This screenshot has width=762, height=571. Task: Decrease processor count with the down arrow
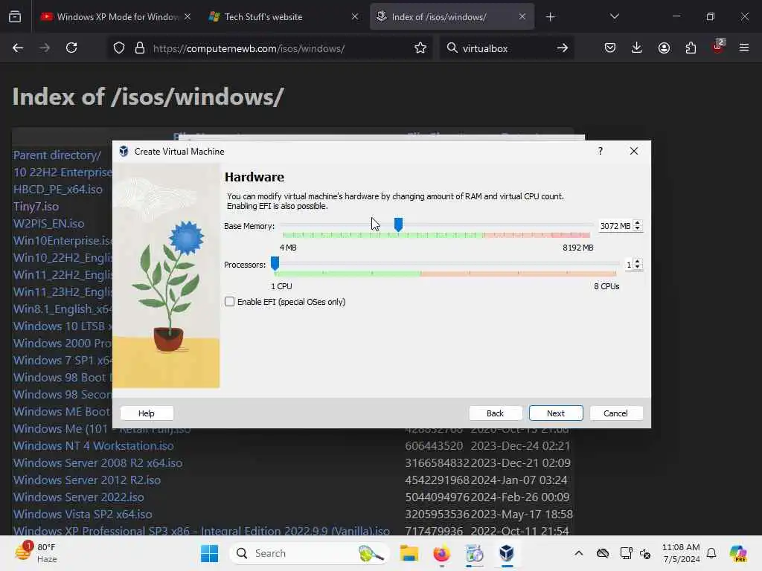coord(638,268)
